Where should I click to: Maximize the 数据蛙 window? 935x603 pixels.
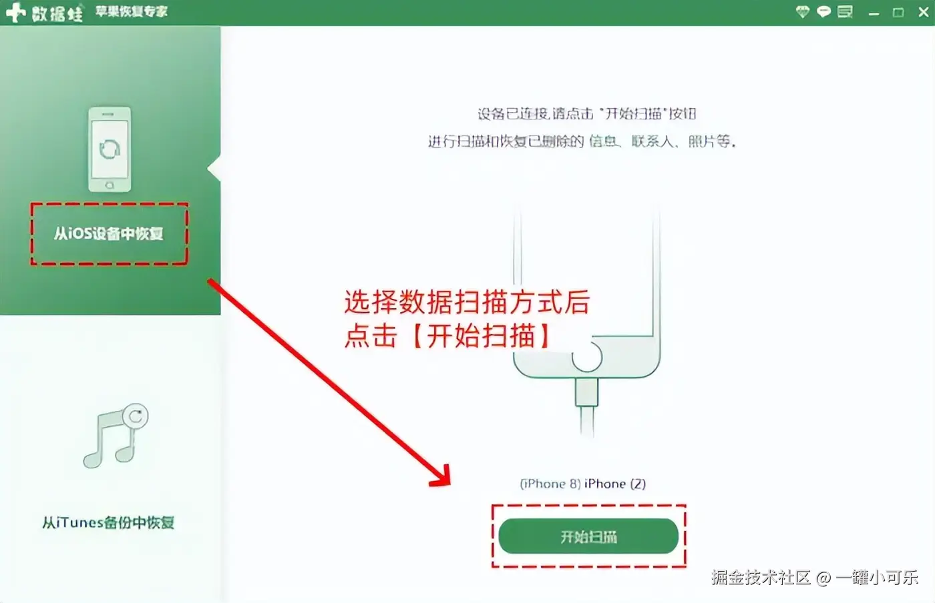tap(898, 12)
